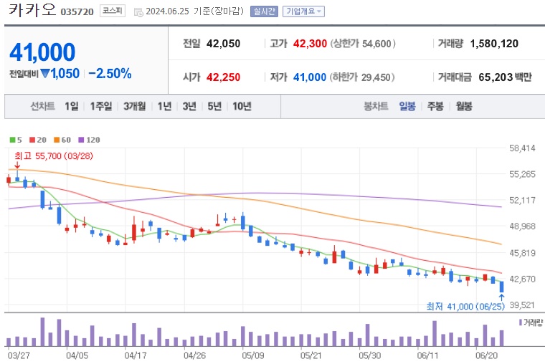Select the 1주일 line chart tab
545x364 pixels.
coord(101,106)
